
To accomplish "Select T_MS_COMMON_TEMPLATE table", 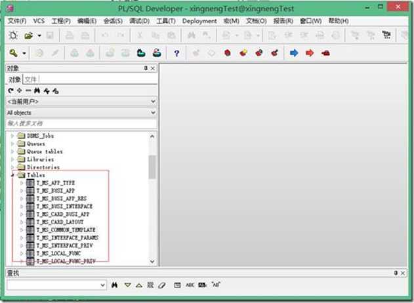I will pyautogui.click(x=66, y=230).
